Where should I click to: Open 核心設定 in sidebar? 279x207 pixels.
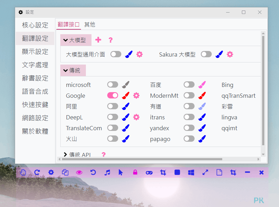[x=35, y=25]
